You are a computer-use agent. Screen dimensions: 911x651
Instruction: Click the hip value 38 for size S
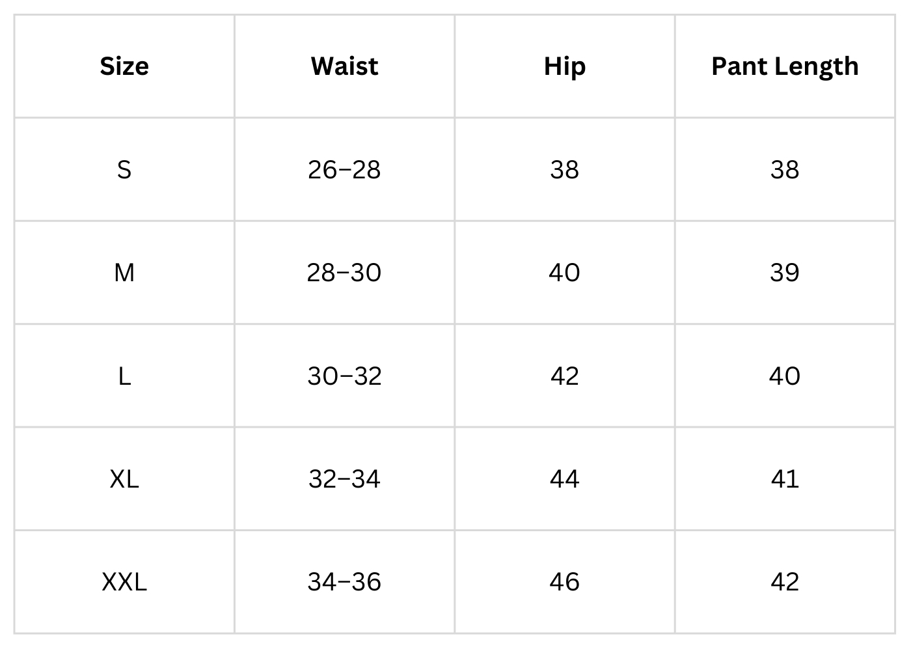coord(565,170)
